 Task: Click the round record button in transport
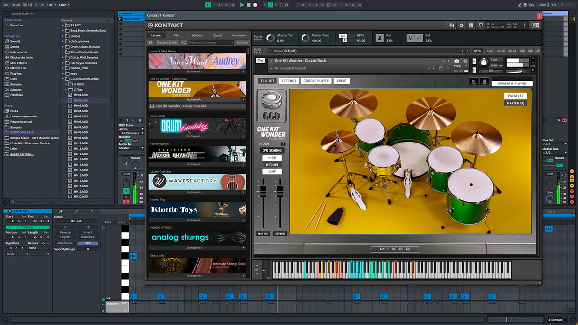point(255,5)
